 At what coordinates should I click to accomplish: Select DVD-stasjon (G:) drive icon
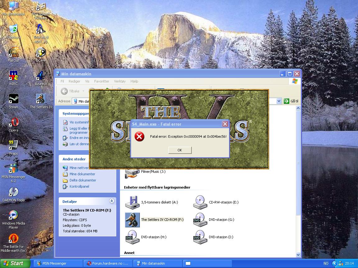click(214, 220)
